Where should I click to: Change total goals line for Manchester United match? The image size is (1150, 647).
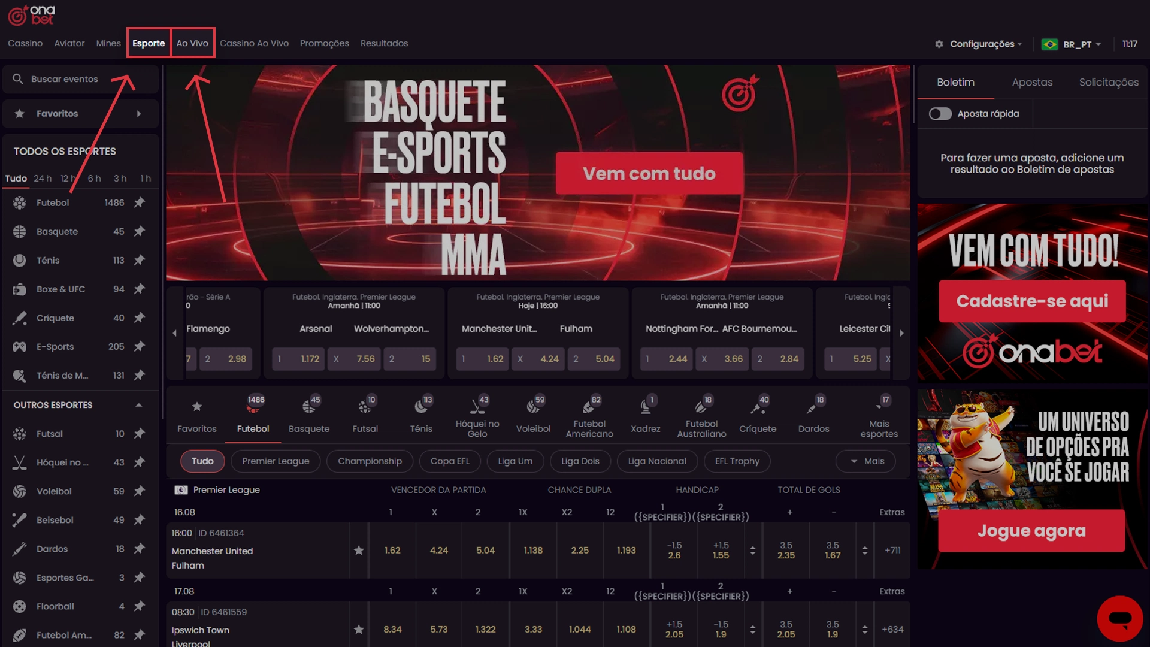(x=865, y=551)
